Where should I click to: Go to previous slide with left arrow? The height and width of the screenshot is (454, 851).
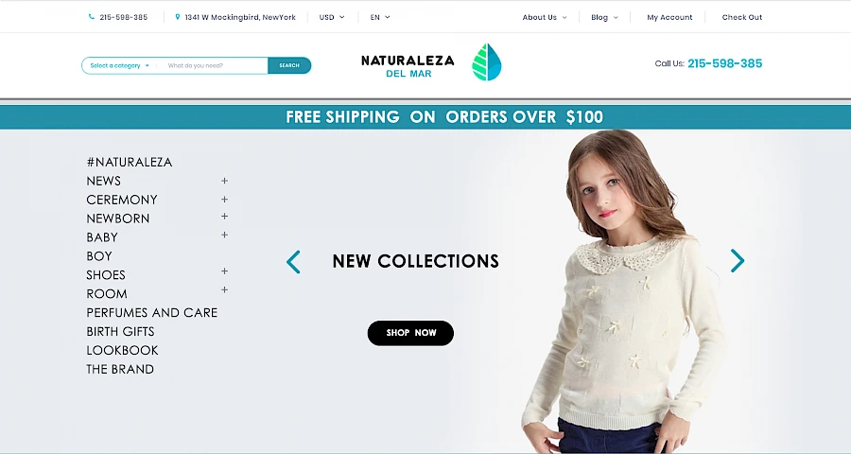coord(293,262)
